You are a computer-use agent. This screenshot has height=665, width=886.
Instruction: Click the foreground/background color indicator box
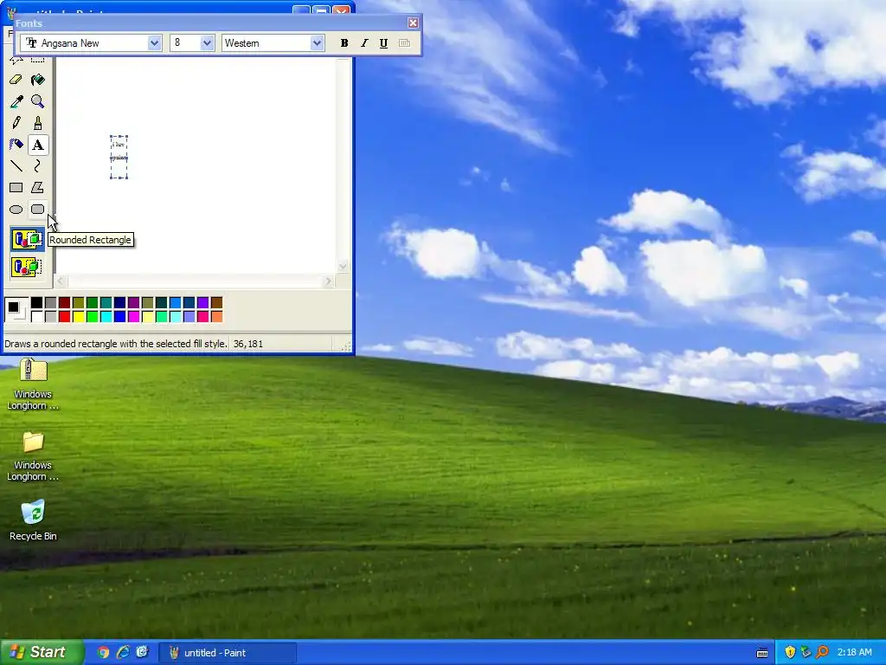click(x=16, y=310)
